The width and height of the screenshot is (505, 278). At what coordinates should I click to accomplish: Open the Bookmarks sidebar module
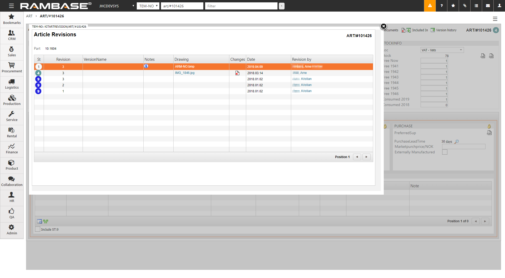point(12,19)
